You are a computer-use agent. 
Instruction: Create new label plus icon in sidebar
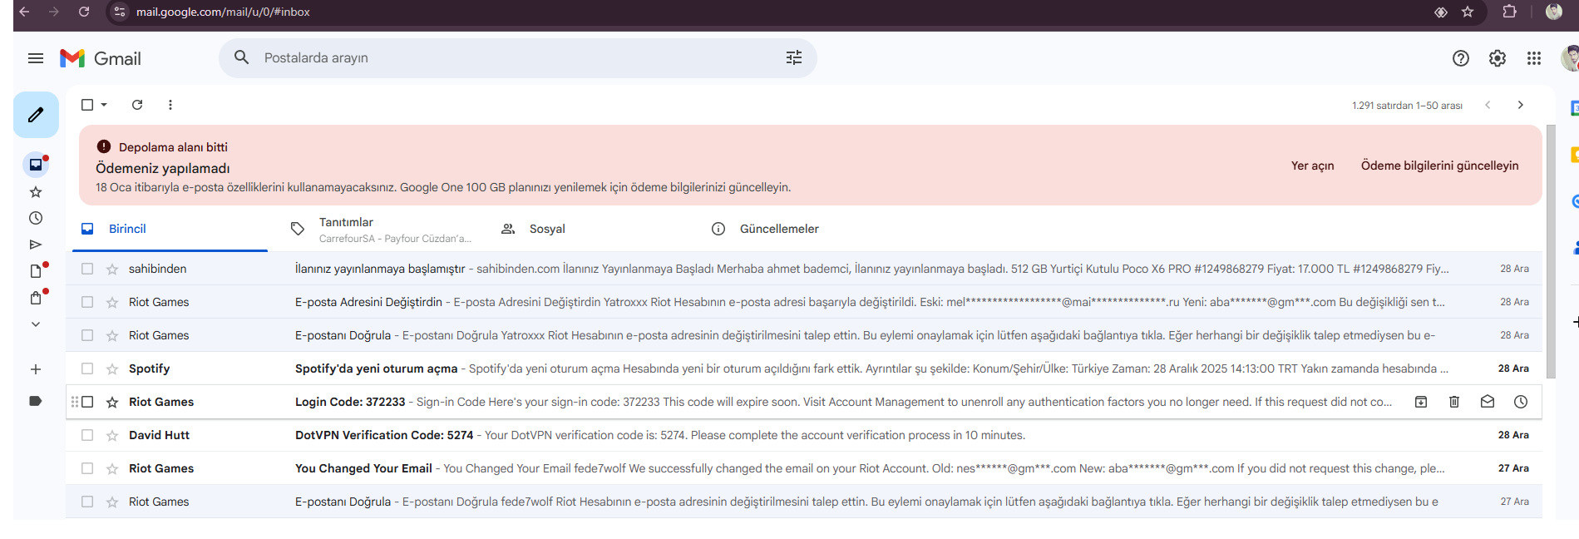(x=36, y=369)
